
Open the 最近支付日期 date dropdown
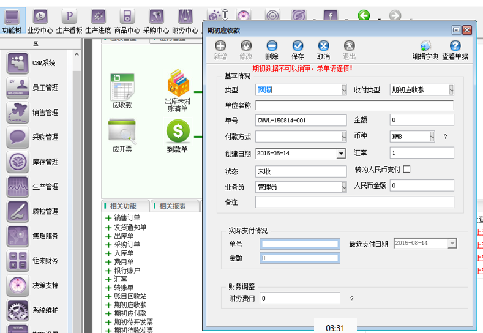(x=452, y=244)
